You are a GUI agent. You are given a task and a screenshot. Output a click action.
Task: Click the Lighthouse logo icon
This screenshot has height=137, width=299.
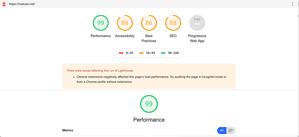[x=4, y=4]
